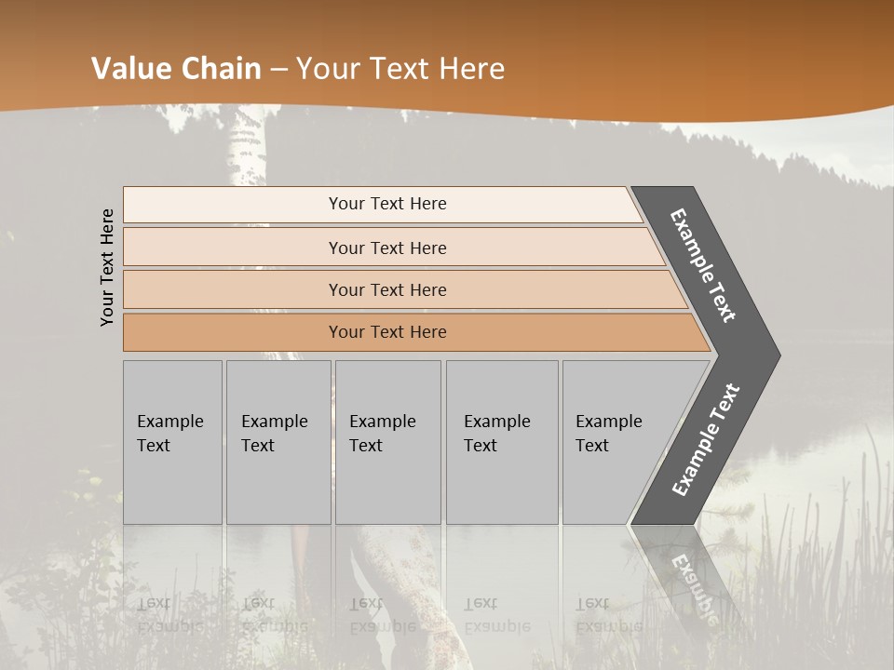This screenshot has width=894, height=670.
Task: Select the second gray 'Example Text' box
Action: click(x=278, y=442)
